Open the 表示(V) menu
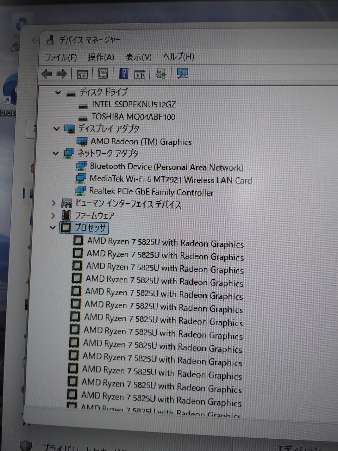 pyautogui.click(x=138, y=57)
